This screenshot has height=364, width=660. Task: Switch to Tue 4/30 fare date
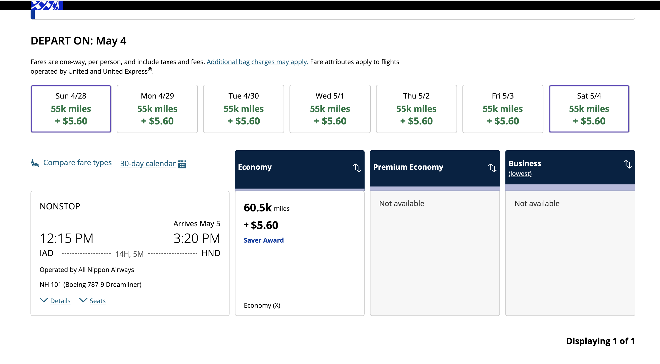pos(243,109)
